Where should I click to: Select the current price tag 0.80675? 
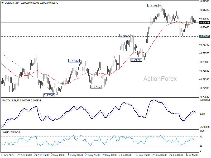(205, 22)
